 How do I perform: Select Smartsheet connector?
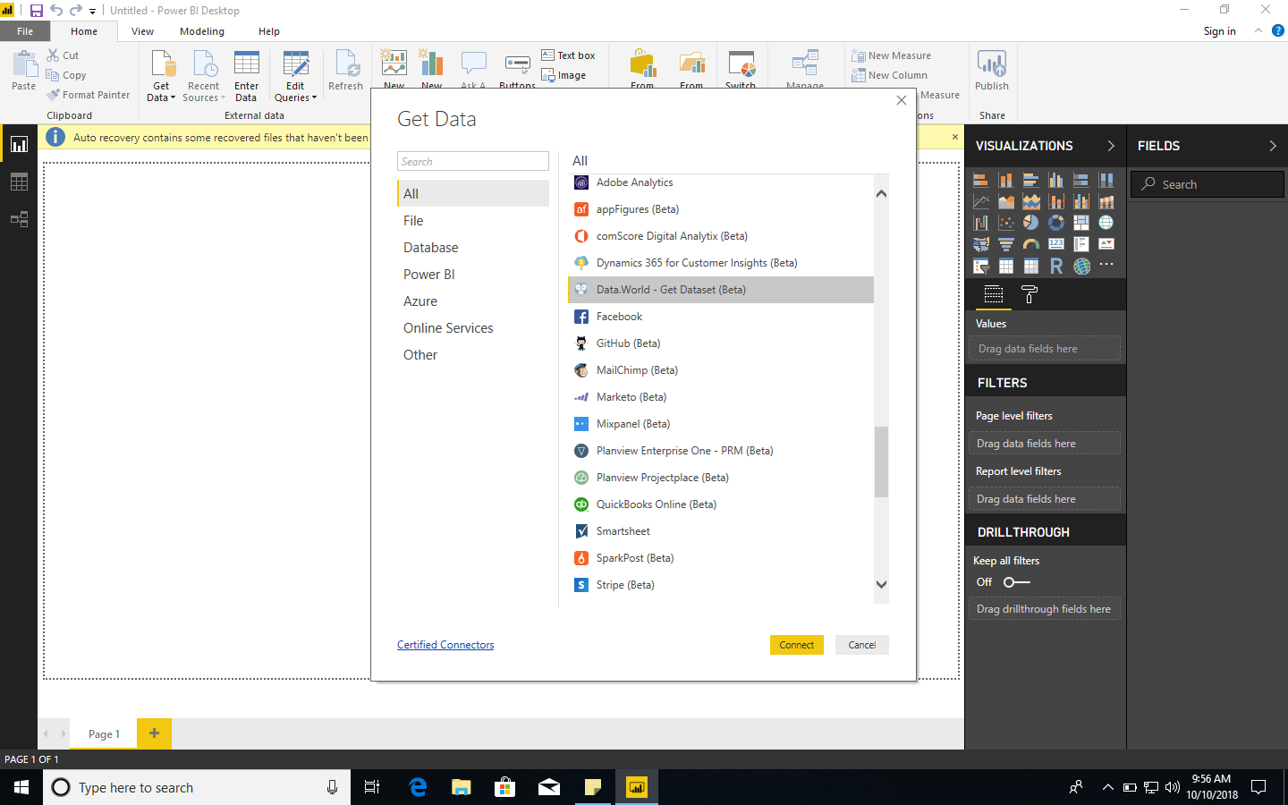click(721, 531)
